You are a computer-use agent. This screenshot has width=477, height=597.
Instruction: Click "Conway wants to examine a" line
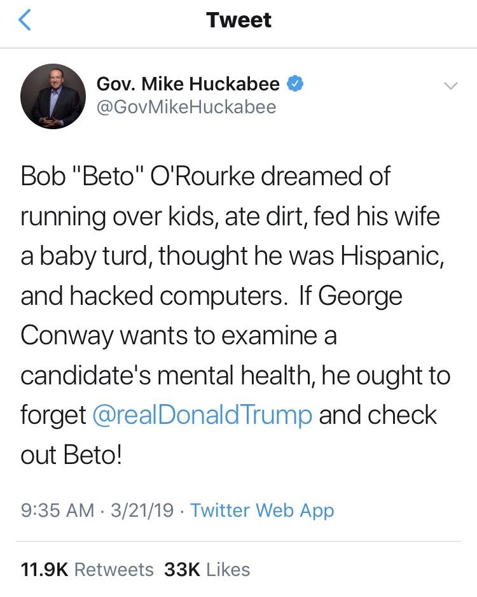(178, 336)
